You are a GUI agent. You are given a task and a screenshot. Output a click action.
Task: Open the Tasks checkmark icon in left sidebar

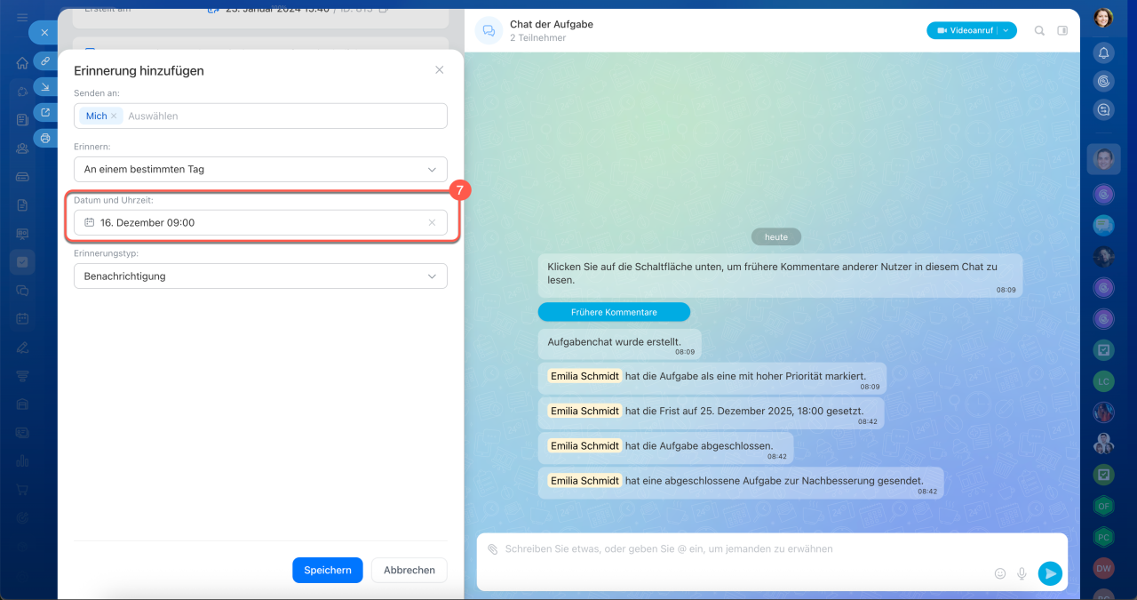pyautogui.click(x=22, y=262)
